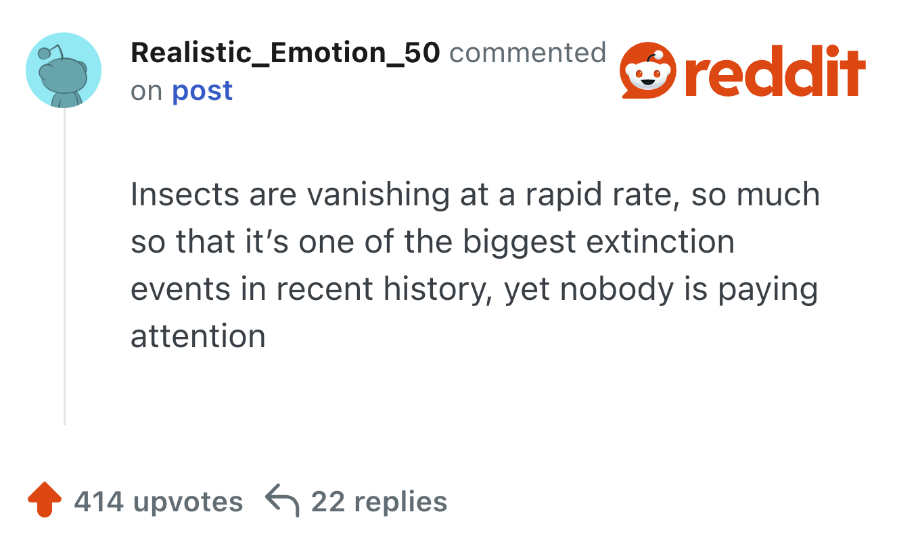897x537 pixels.
Task: Follow the blue "post" link
Action: [202, 91]
